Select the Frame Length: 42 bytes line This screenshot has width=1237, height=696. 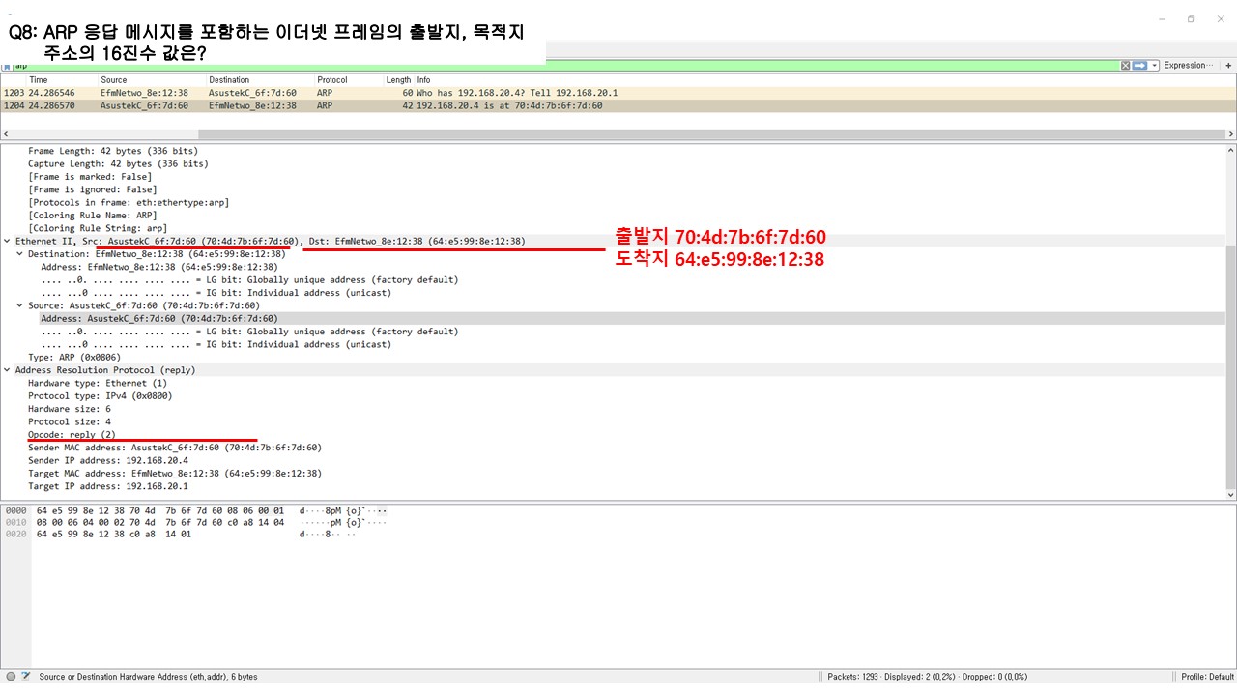[113, 151]
